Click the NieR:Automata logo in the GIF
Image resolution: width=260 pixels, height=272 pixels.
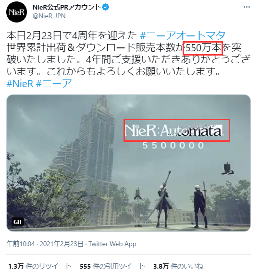[177, 130]
